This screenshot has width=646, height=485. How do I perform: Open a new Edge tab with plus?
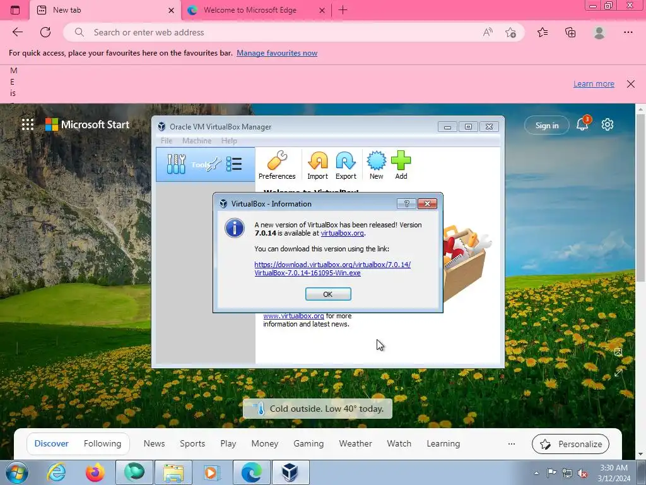click(343, 10)
